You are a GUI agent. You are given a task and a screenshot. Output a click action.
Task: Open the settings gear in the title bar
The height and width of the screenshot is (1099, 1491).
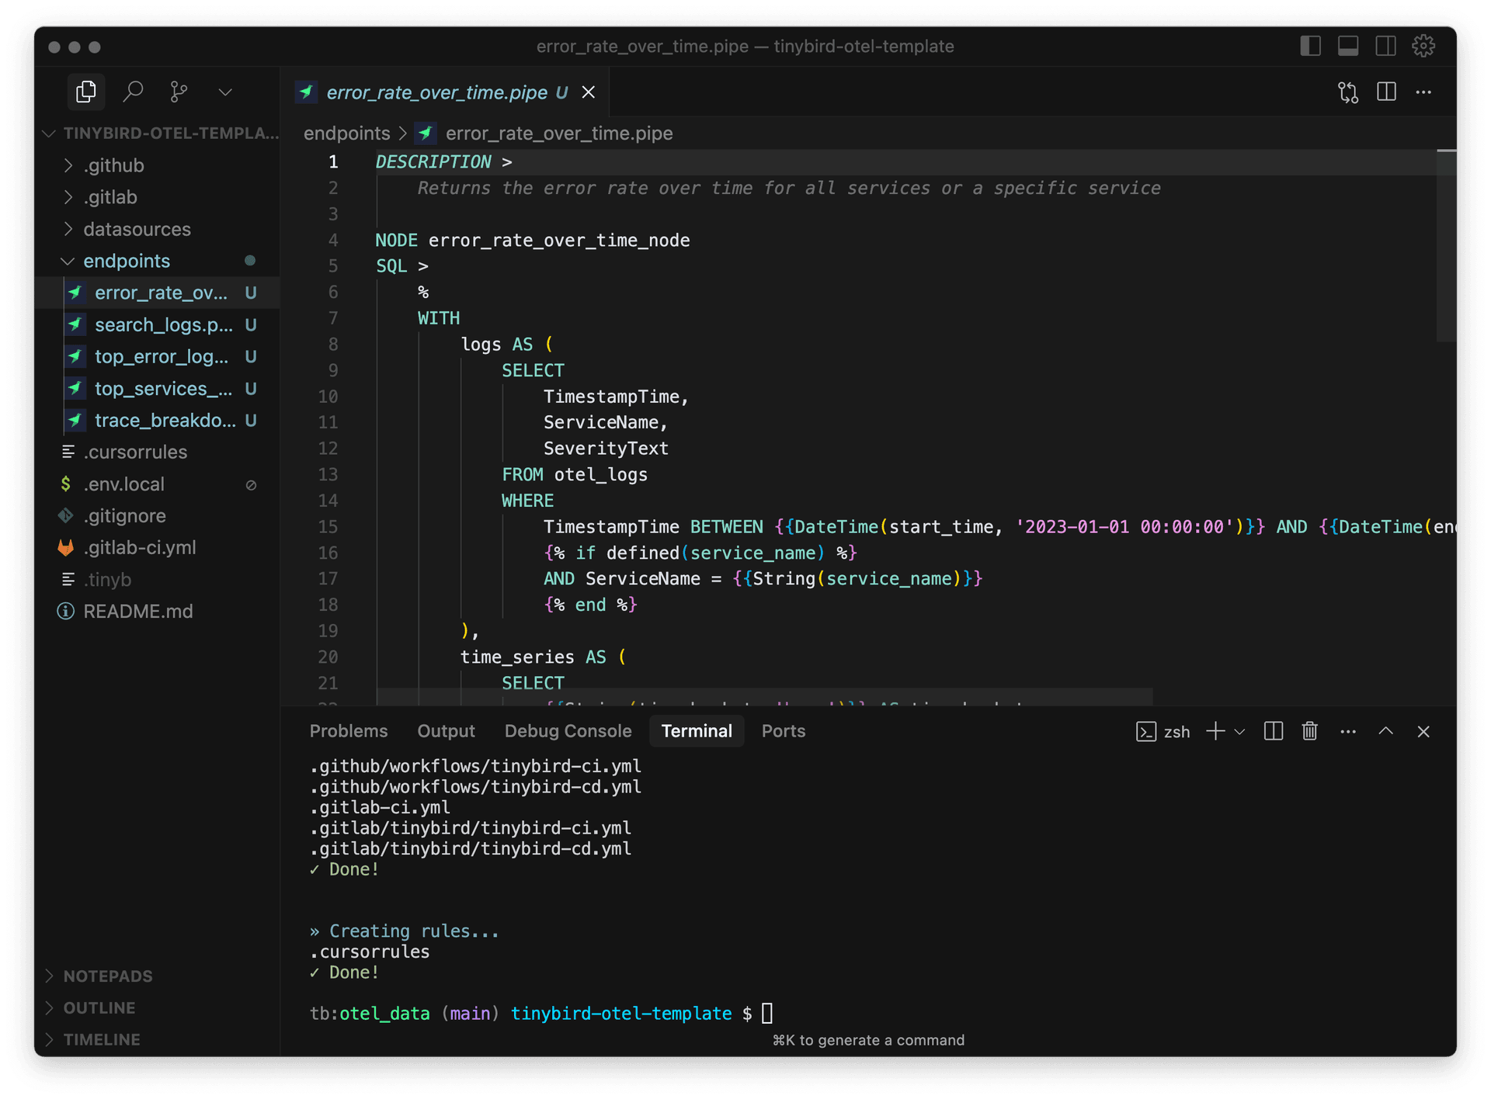click(x=1423, y=46)
